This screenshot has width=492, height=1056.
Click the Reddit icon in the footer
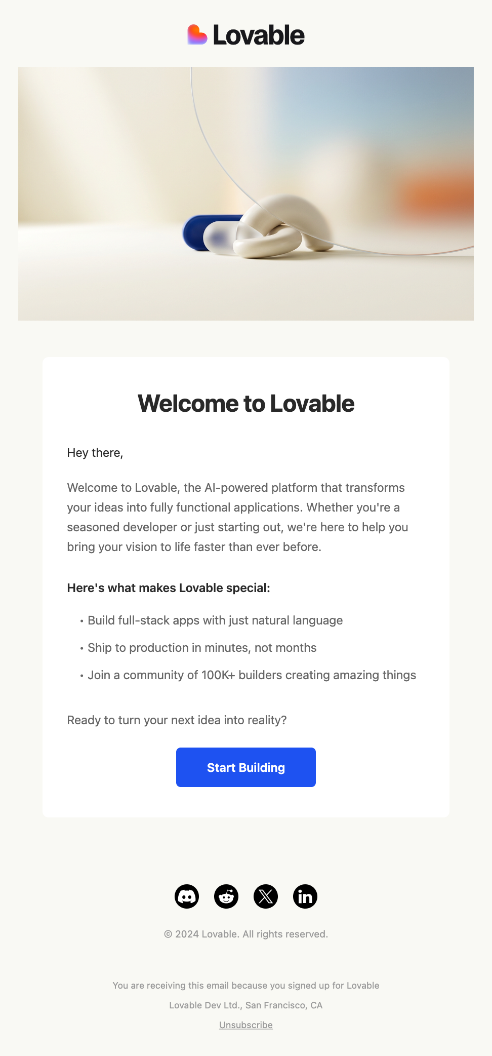tap(226, 896)
